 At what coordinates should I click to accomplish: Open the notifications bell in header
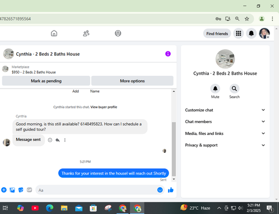click(251, 33)
